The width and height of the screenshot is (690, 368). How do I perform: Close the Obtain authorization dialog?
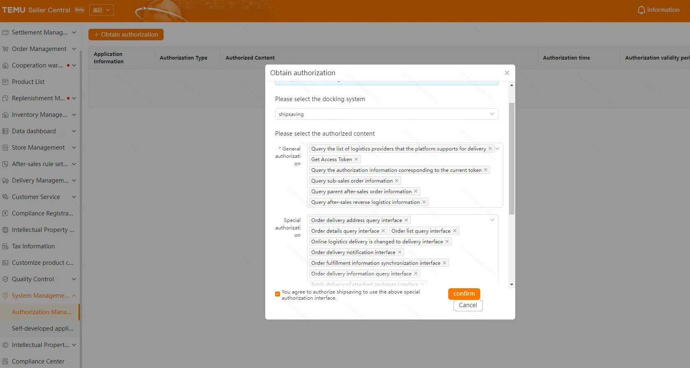pyautogui.click(x=507, y=73)
